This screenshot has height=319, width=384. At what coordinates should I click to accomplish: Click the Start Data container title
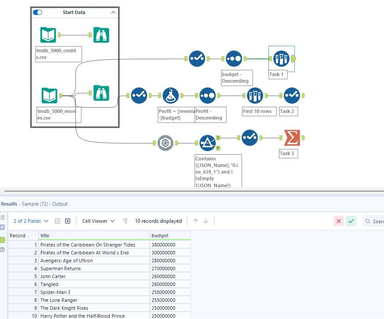click(74, 12)
